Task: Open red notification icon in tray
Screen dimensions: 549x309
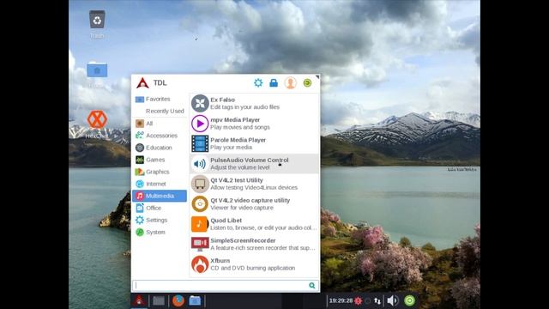Action: (x=358, y=300)
